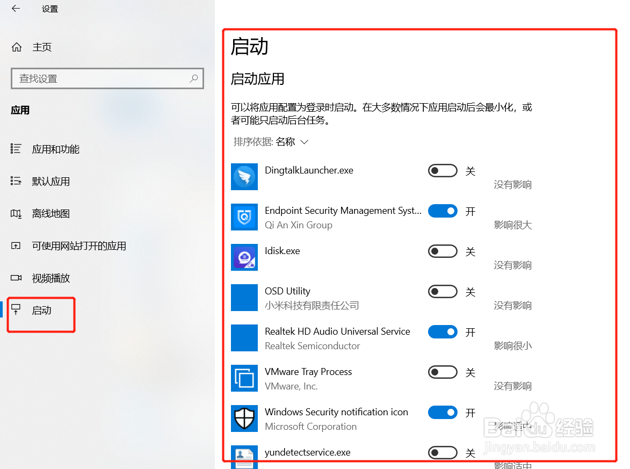Turn on Idisk.exe startup toggle
Viewport: 630px width, 469px height.
(x=443, y=251)
